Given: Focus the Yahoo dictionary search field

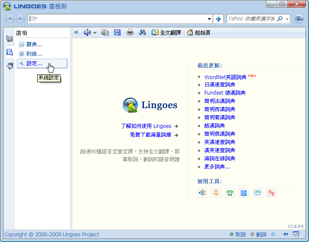Looking at the screenshot, I should click(252, 19).
